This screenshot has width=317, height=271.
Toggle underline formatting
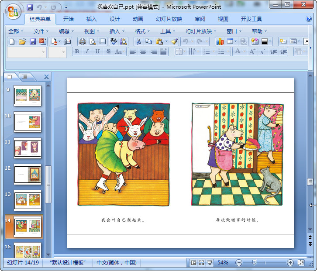click(x=97, y=51)
